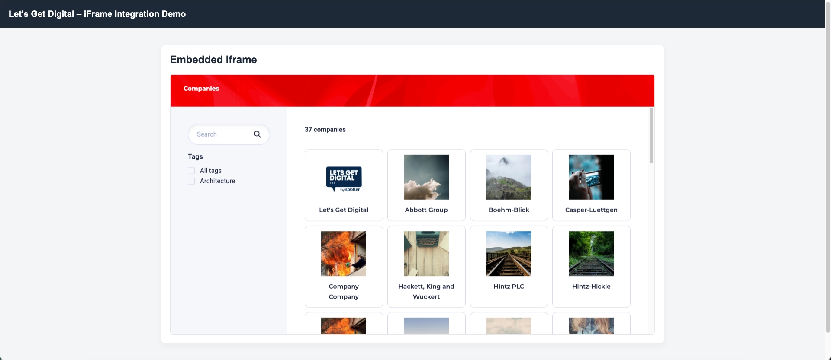The height and width of the screenshot is (360, 831).
Task: Click the Abbott Group name link
Action: tap(426, 210)
